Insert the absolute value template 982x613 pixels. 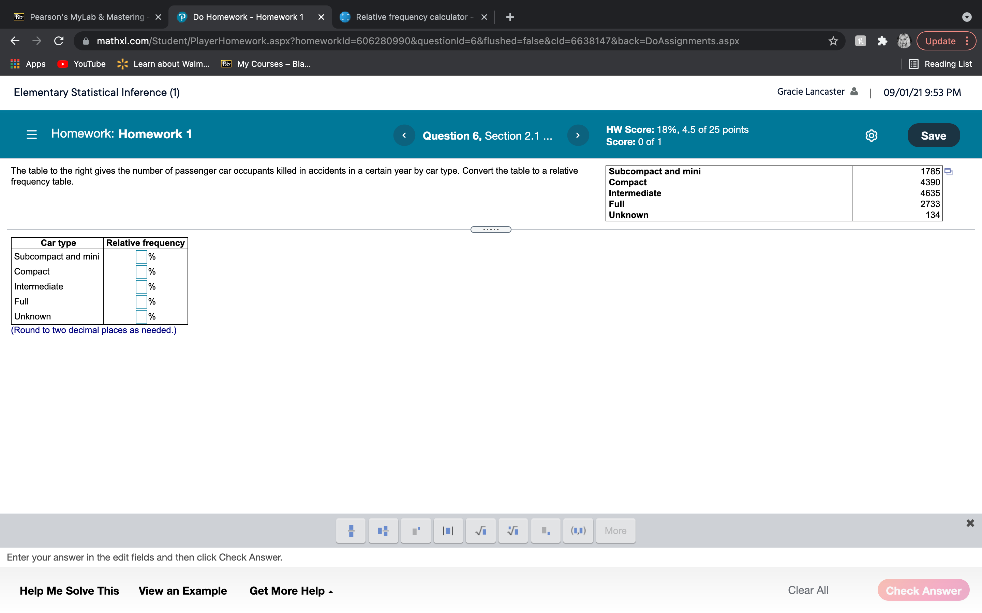point(448,531)
